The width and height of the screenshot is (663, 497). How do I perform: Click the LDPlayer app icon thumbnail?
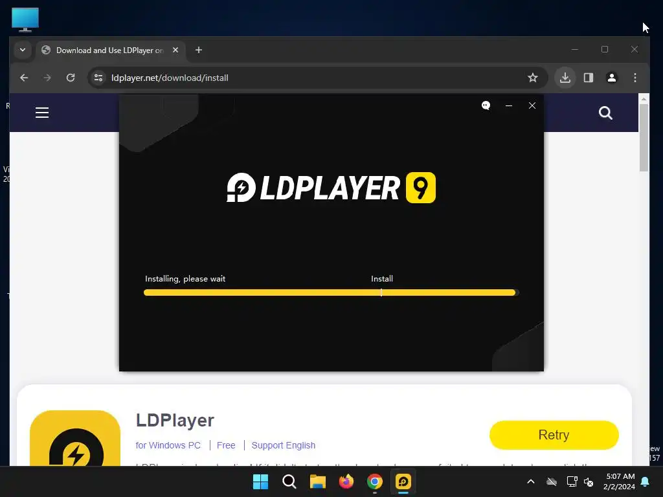coord(75,438)
